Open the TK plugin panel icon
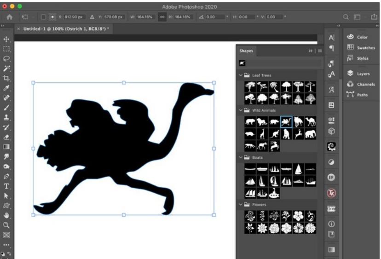 [331, 193]
